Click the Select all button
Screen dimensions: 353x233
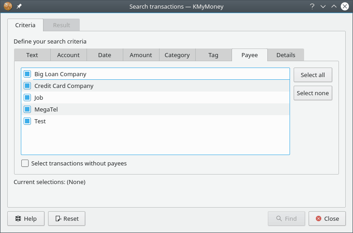[x=313, y=75]
